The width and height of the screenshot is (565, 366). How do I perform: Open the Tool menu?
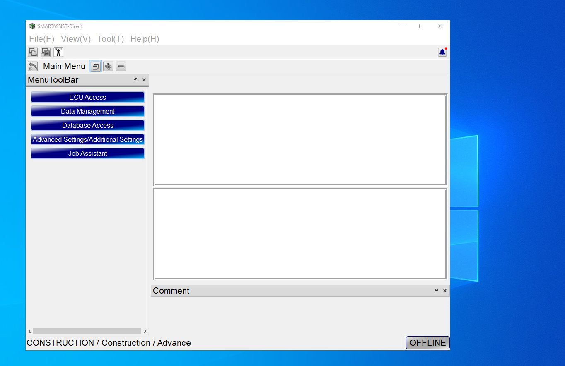[x=110, y=39]
